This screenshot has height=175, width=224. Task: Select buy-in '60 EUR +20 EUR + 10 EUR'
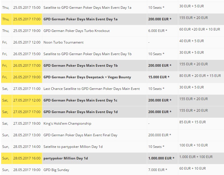click(200, 29)
